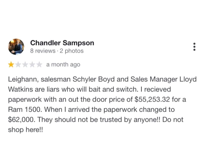Open the three-dot more options menu
207x142 pixels.
194,47
